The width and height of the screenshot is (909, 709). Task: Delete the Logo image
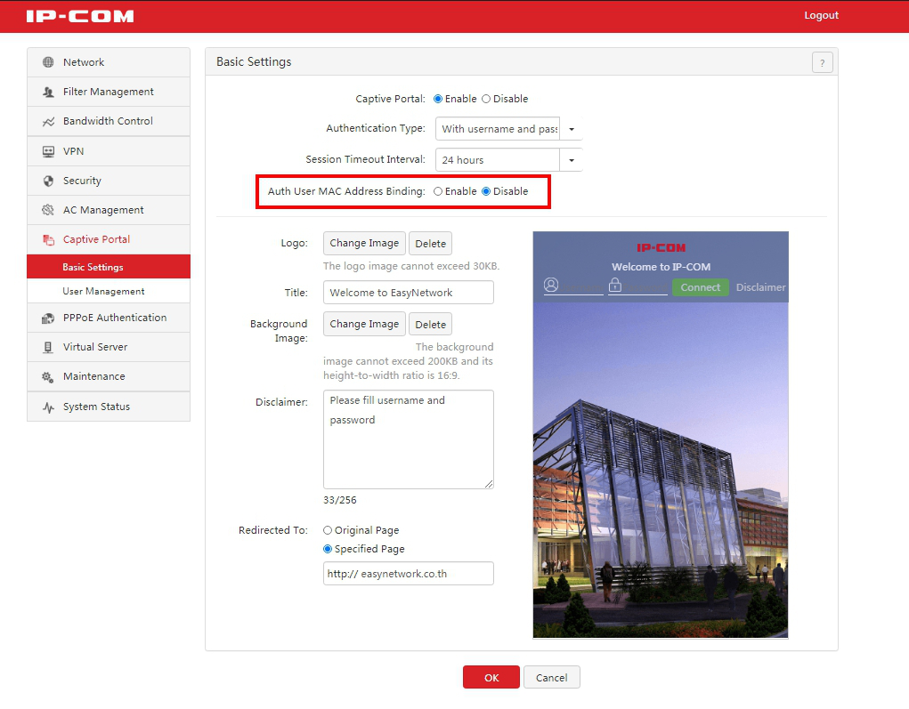click(x=430, y=243)
